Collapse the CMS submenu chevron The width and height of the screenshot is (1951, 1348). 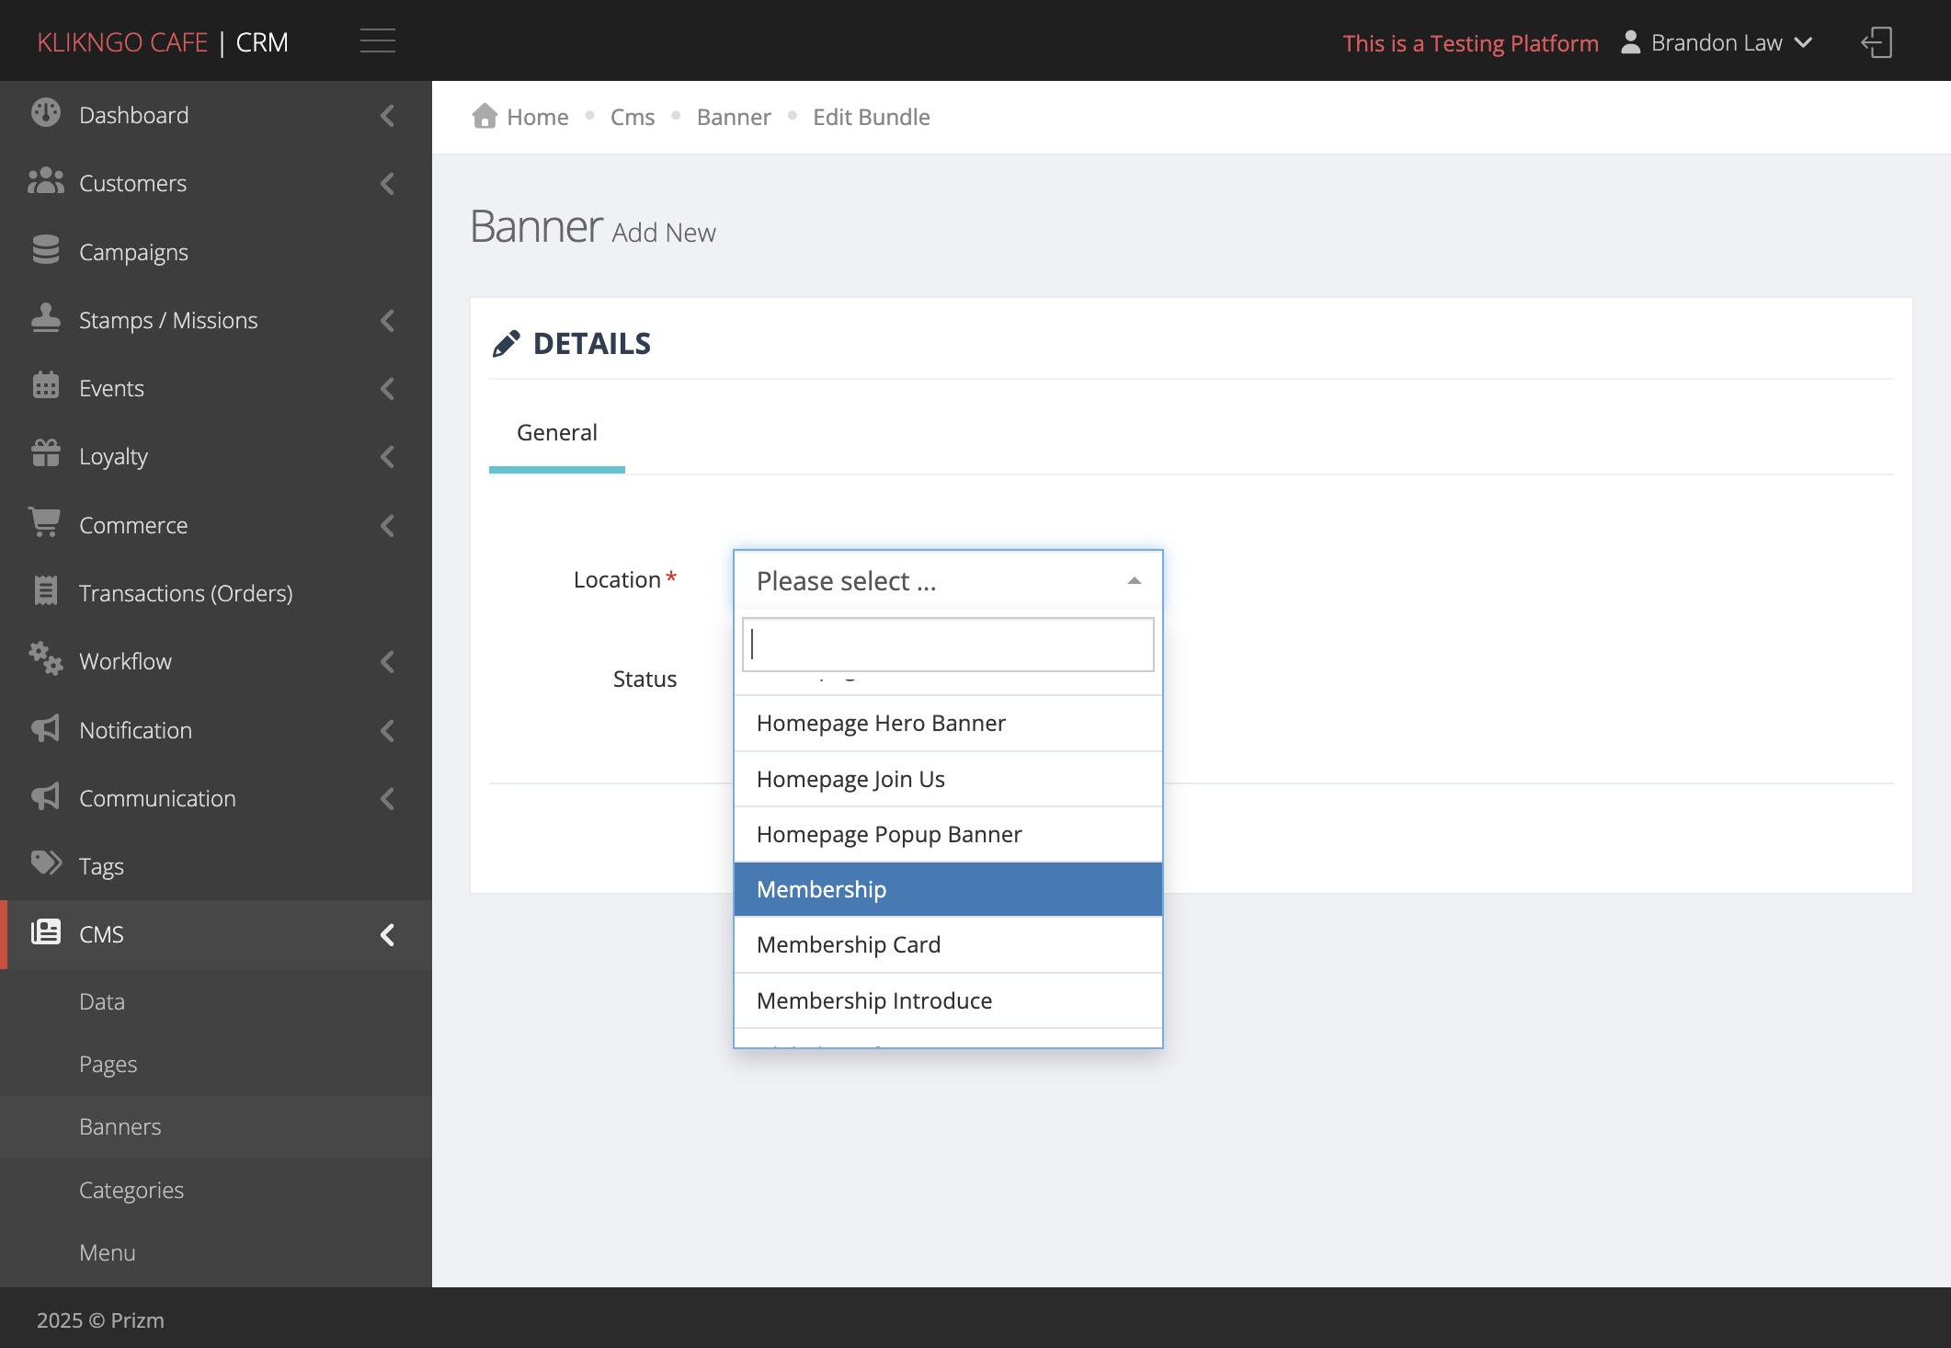click(x=387, y=934)
